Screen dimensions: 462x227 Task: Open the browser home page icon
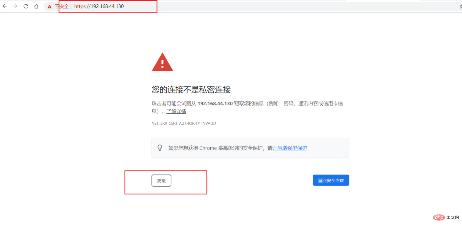[x=36, y=6]
